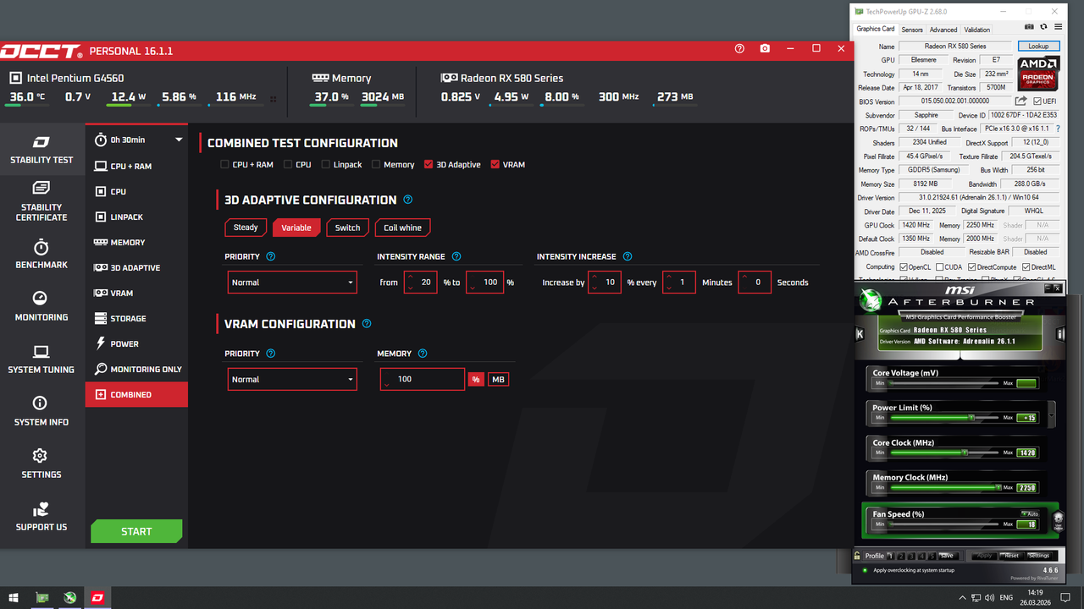Toggle Afterburner fan Auto button
The image size is (1084, 609).
(x=1029, y=513)
